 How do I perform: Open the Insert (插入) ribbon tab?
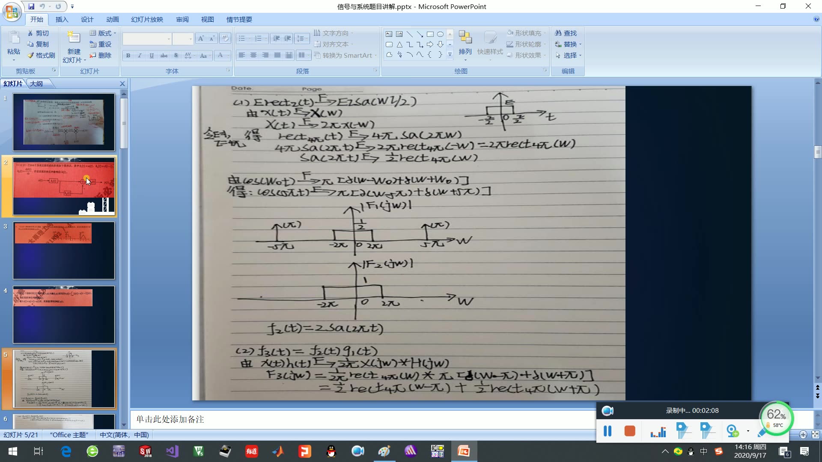(62, 19)
